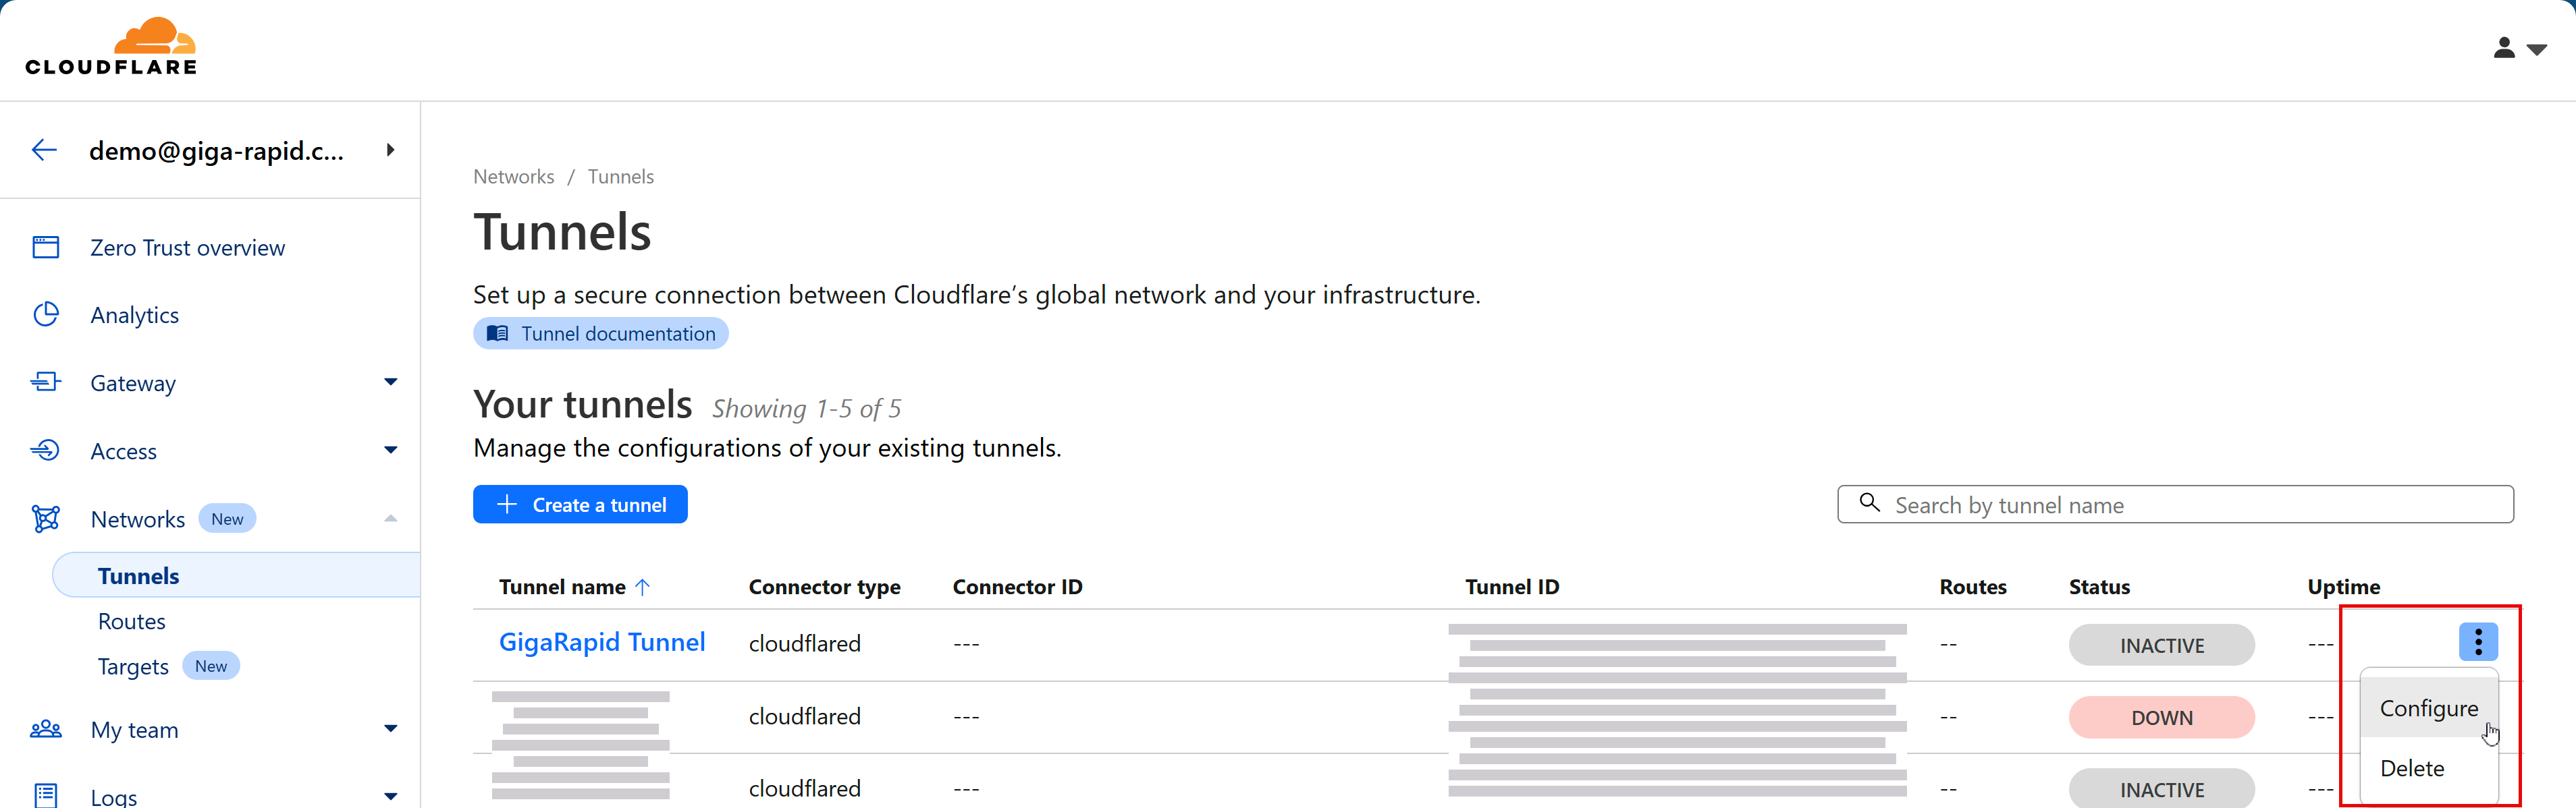Click the Connector ID column header
Screen dimensions: 2576x808
[1017, 587]
